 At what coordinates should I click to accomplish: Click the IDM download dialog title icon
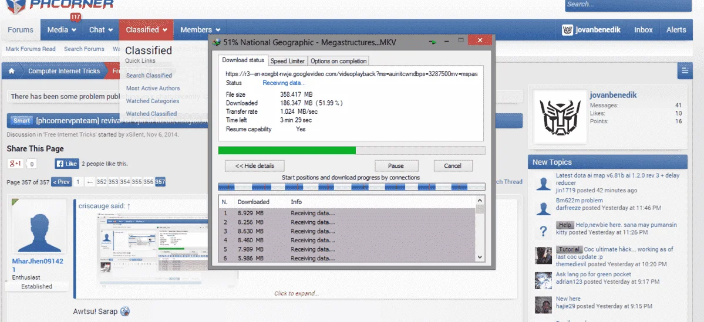[217, 42]
